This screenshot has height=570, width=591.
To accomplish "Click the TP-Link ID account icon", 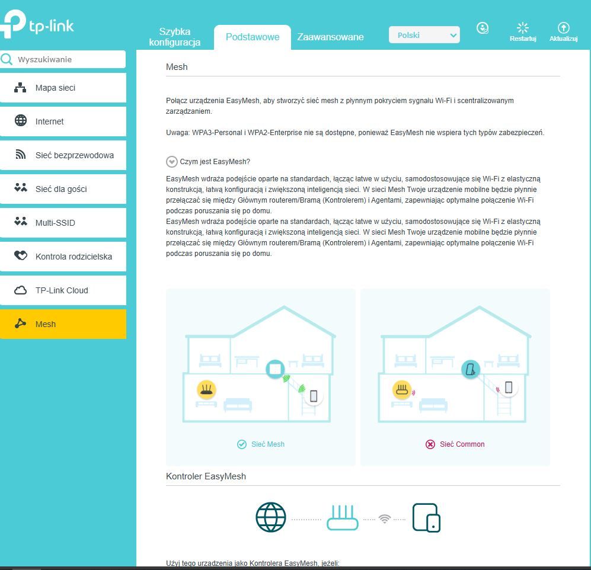I will click(x=483, y=28).
